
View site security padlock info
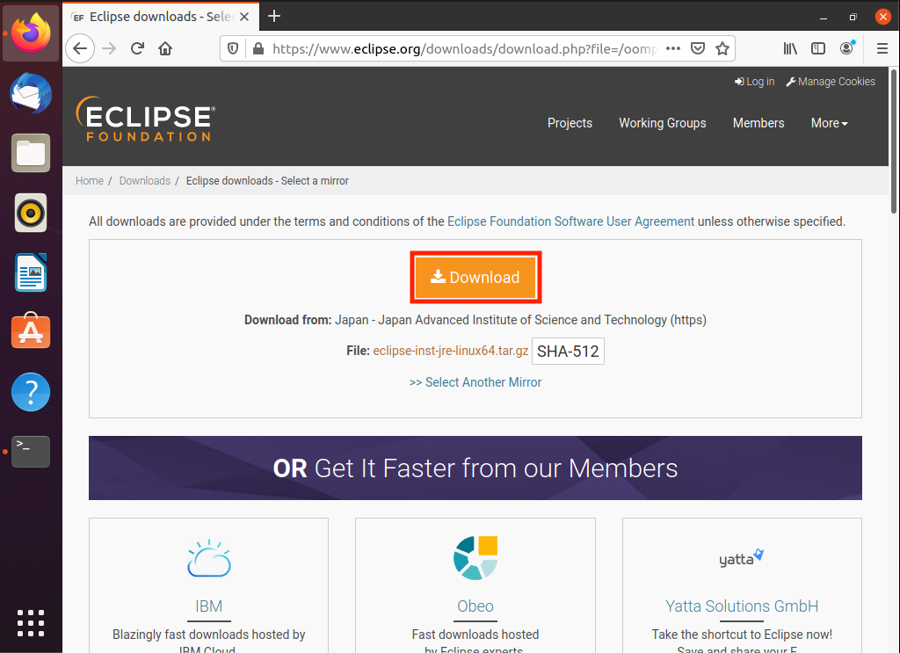258,48
